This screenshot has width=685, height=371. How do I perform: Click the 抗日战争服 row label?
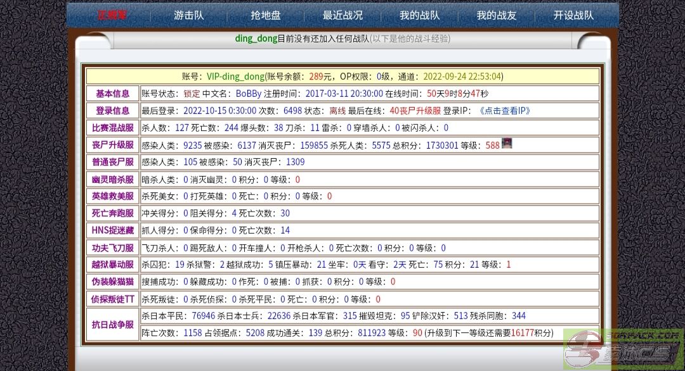113,325
